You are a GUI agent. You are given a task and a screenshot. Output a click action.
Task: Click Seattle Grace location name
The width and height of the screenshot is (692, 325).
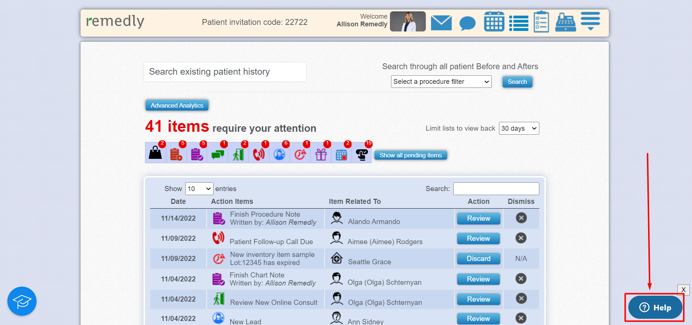click(369, 262)
